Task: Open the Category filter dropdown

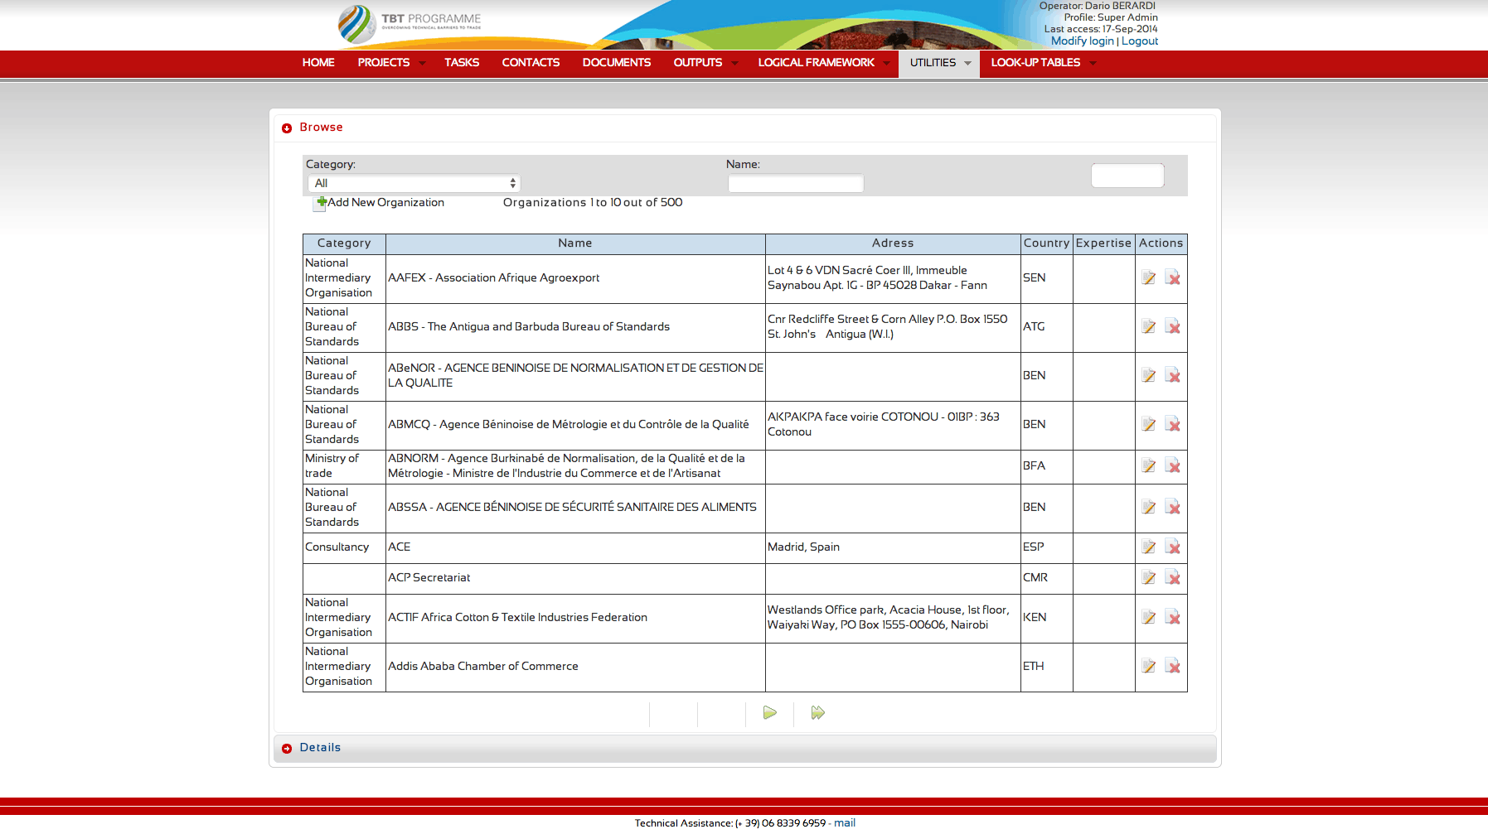Action: click(x=414, y=183)
